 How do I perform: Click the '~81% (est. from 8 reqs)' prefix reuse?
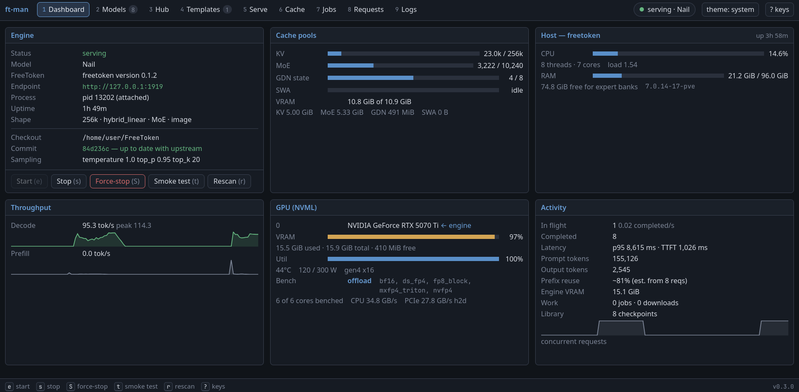(x=649, y=281)
